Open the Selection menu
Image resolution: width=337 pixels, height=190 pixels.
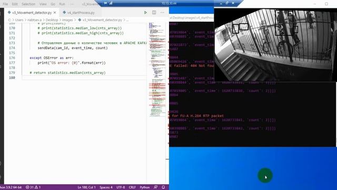28,4
